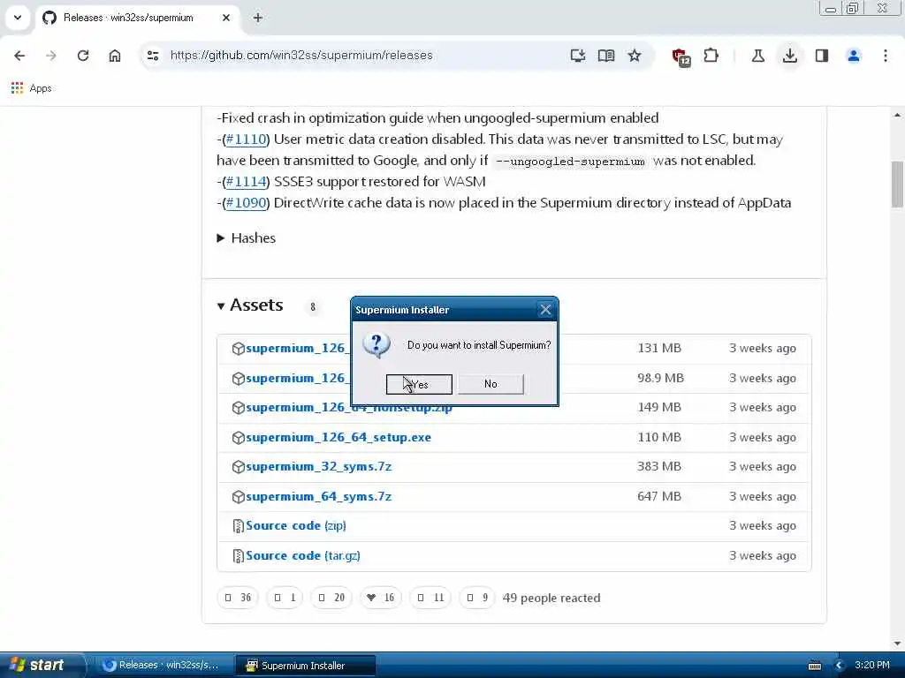Open the profile avatar menu
Viewport: 905px width, 678px height.
(x=854, y=56)
